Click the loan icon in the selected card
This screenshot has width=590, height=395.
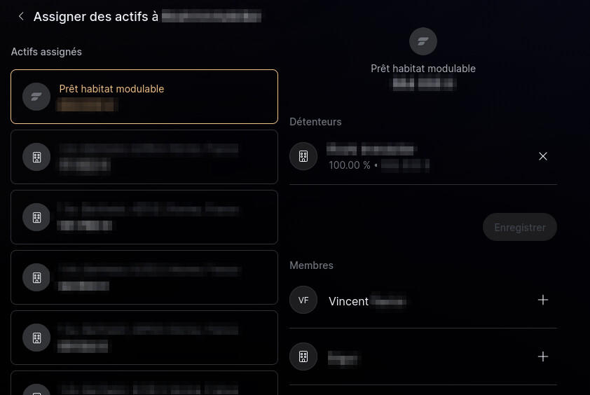click(36, 97)
